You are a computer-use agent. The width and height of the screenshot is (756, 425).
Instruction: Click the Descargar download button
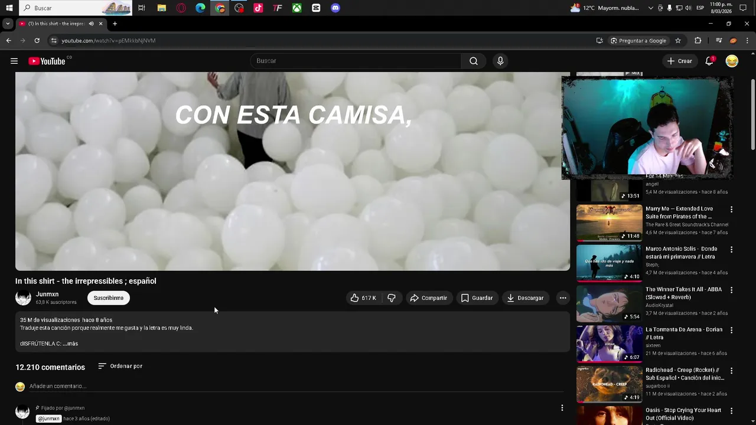(525, 298)
